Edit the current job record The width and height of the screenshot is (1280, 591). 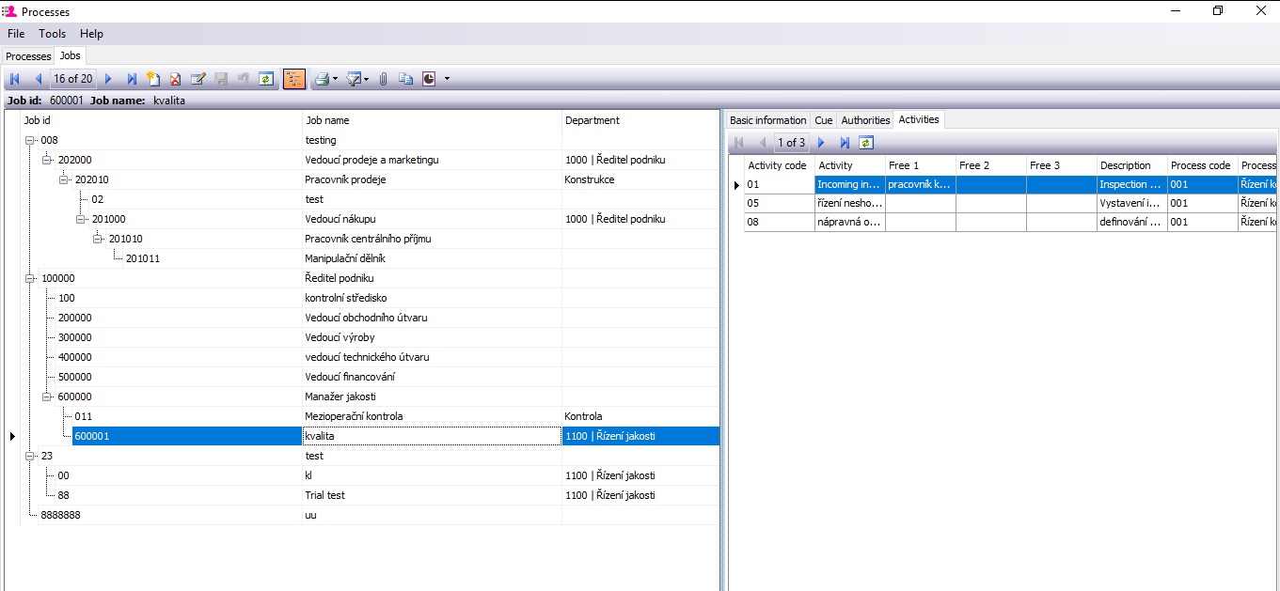198,79
